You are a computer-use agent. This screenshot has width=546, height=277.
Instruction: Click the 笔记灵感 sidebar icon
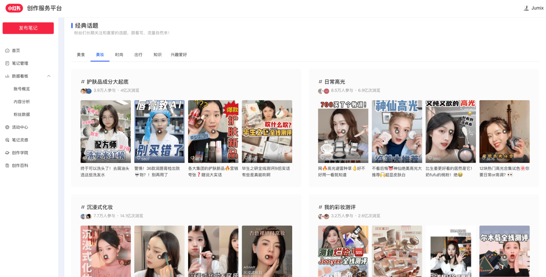pos(7,140)
